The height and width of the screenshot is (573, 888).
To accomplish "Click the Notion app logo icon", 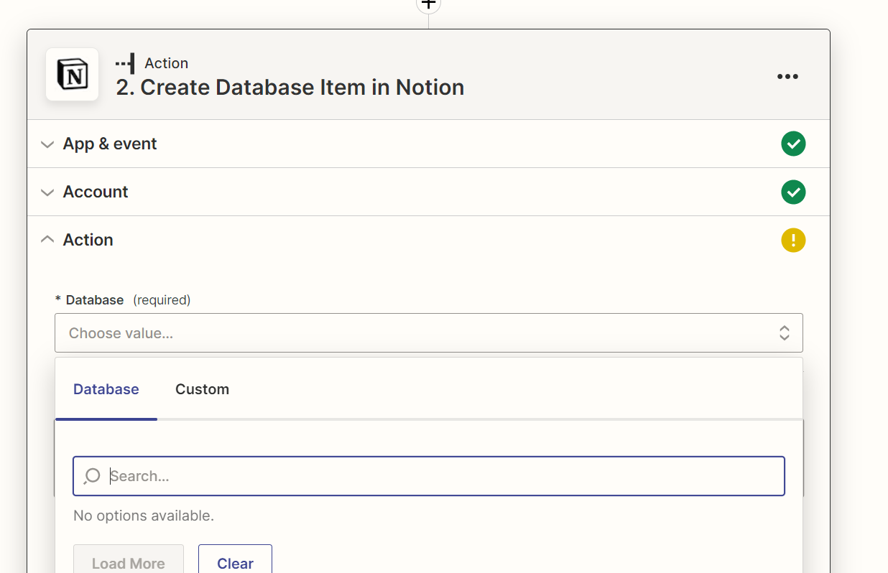I will pos(72,75).
